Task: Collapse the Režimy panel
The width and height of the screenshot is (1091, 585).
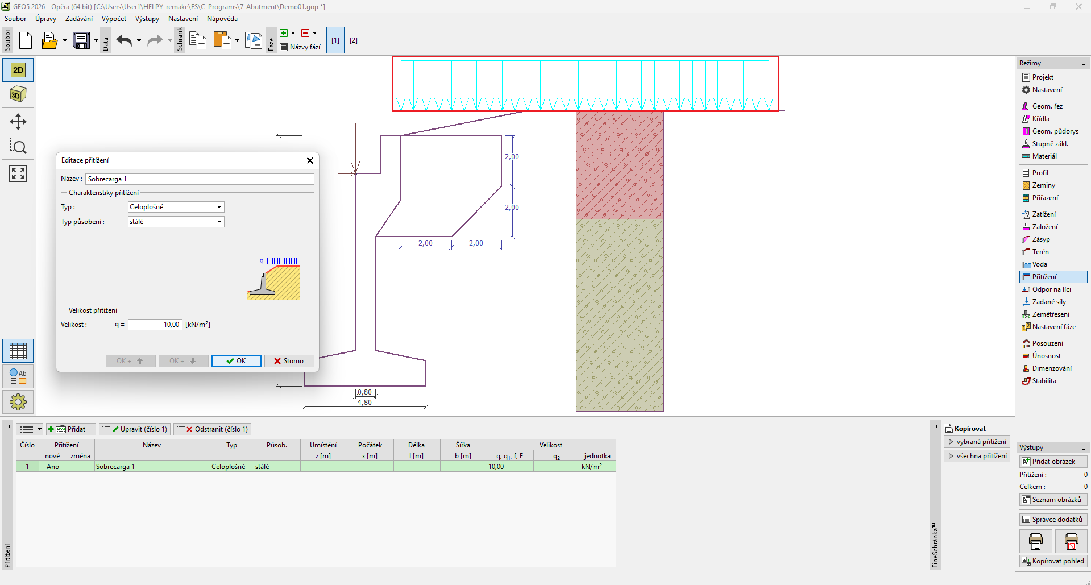Action: click(1084, 64)
